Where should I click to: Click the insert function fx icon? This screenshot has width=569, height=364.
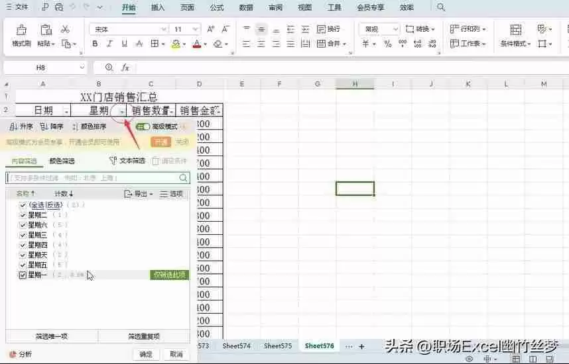point(125,68)
